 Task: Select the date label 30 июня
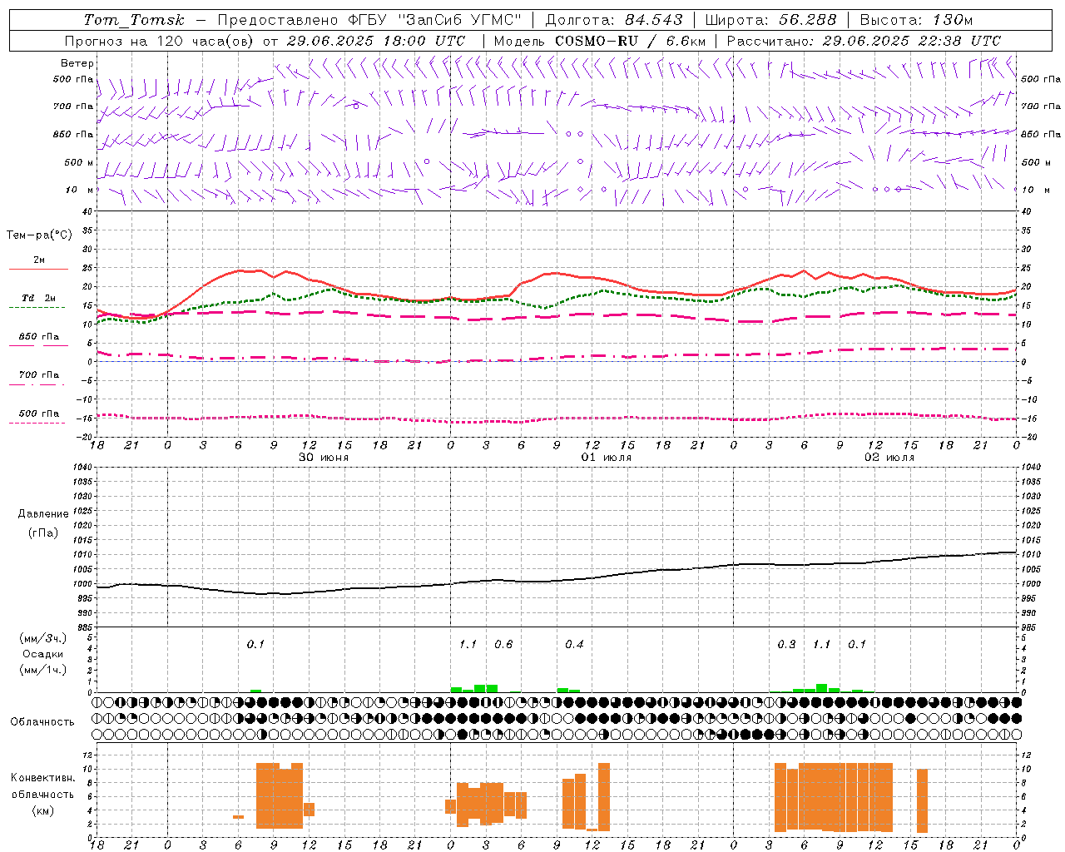click(x=324, y=458)
